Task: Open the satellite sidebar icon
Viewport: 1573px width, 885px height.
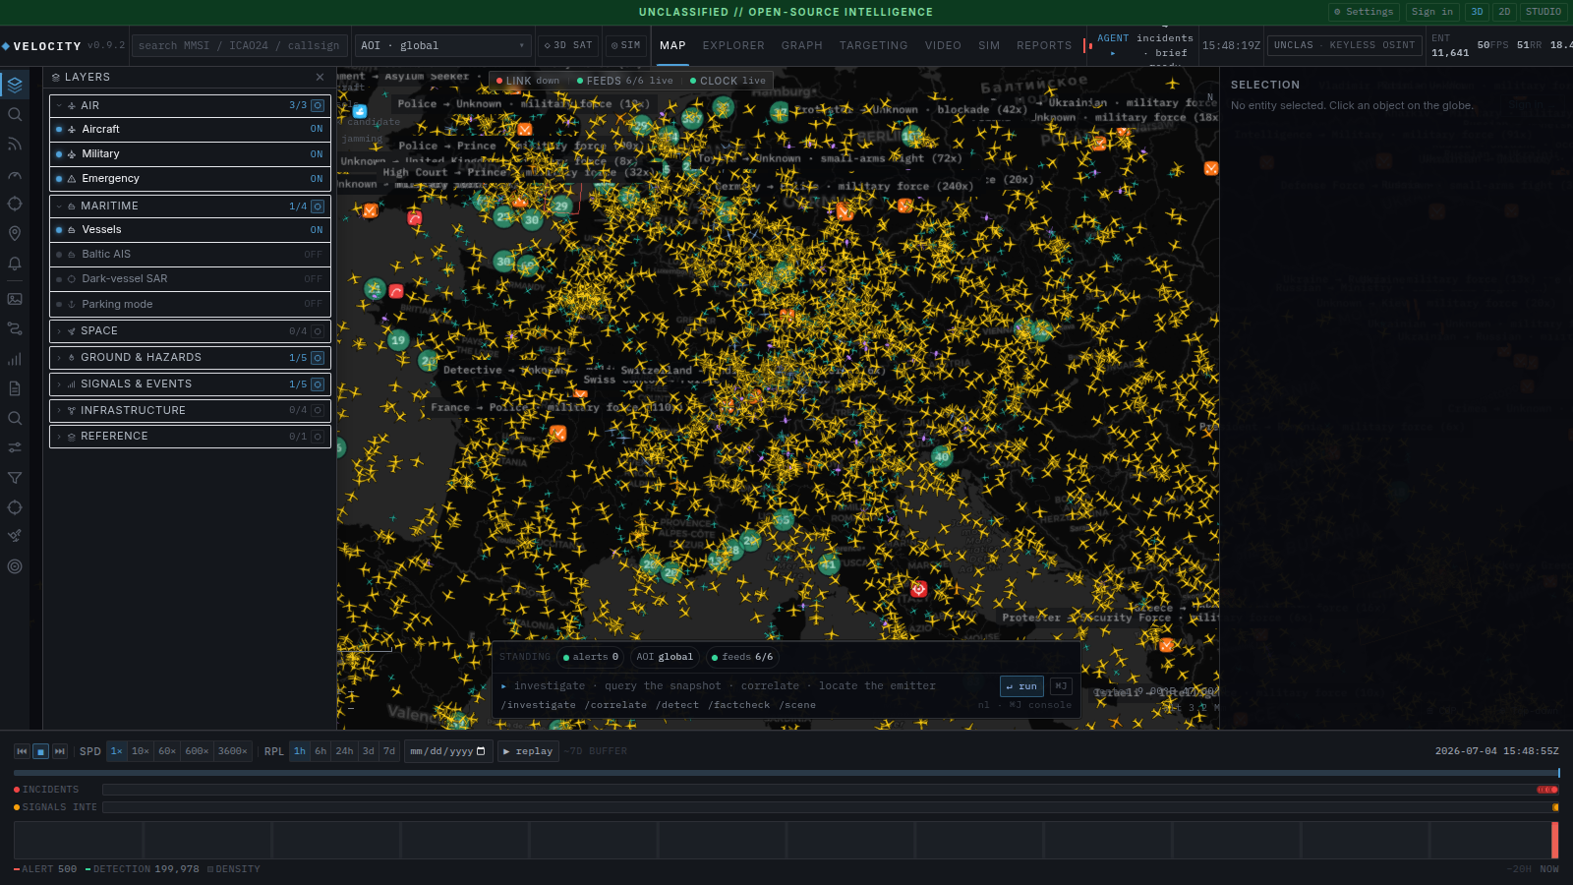Action: [x=15, y=536]
